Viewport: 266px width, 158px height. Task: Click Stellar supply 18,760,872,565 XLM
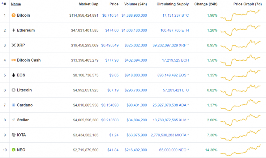pos(169,120)
